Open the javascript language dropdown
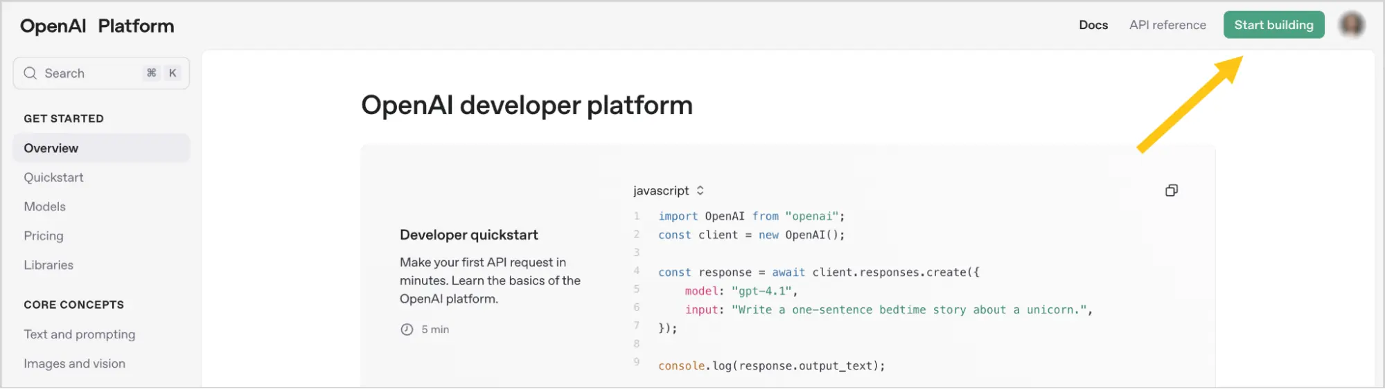Image resolution: width=1385 pixels, height=389 pixels. [x=669, y=190]
